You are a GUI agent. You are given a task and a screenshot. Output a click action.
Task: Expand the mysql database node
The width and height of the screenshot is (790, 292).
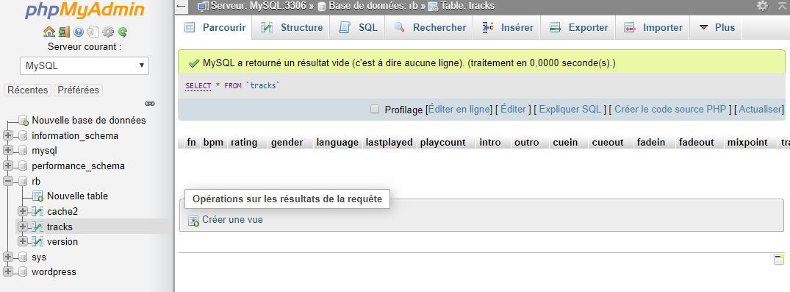8,151
